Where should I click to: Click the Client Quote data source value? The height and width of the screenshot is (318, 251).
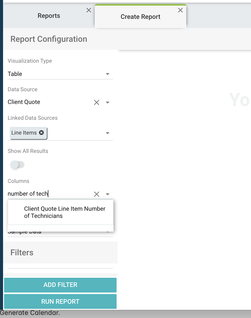(24, 102)
